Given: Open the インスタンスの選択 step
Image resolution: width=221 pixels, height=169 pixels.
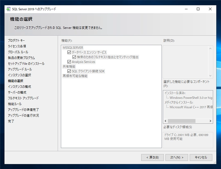Looking at the screenshot, I should tap(19, 75).
